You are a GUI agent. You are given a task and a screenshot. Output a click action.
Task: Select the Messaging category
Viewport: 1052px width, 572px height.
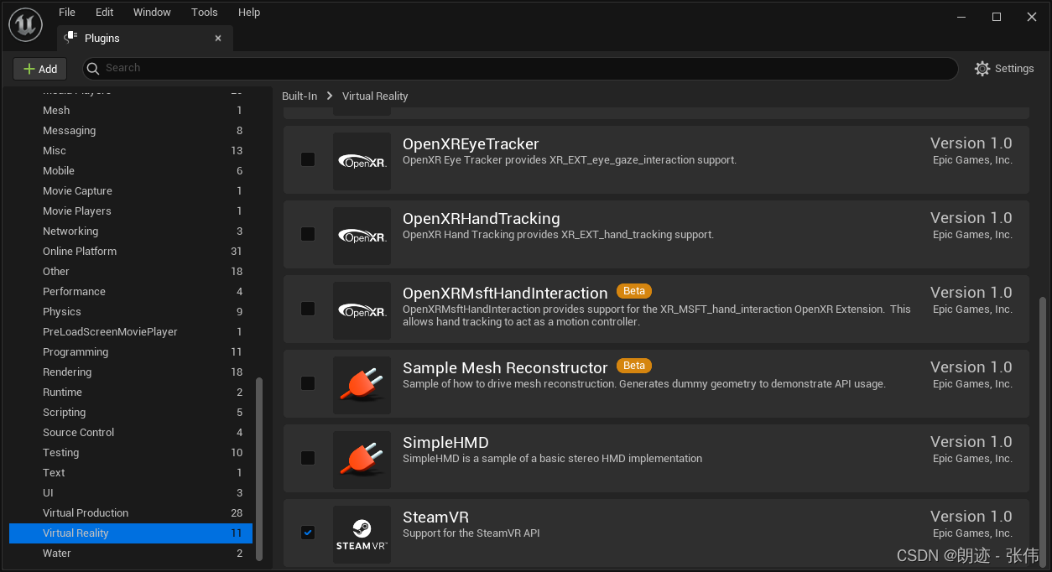coord(131,131)
